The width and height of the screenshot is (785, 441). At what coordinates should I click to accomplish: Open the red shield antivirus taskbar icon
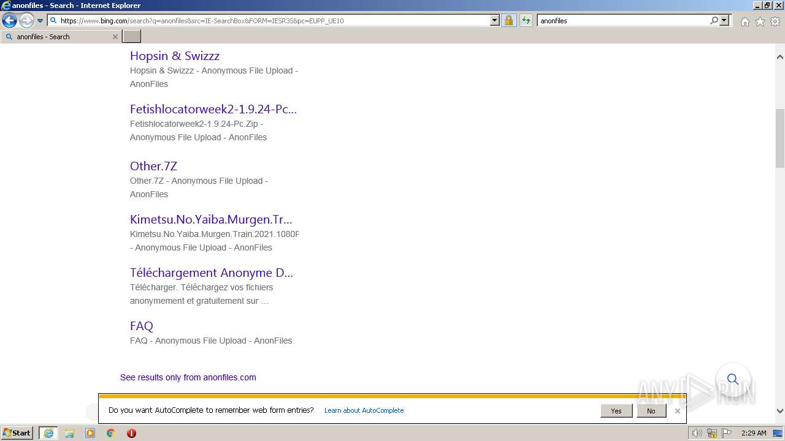131,433
